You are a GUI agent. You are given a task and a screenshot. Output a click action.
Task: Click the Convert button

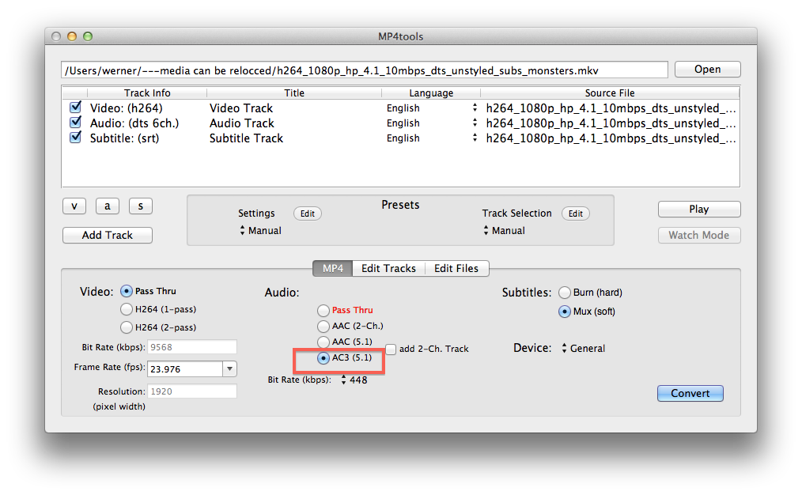(690, 393)
